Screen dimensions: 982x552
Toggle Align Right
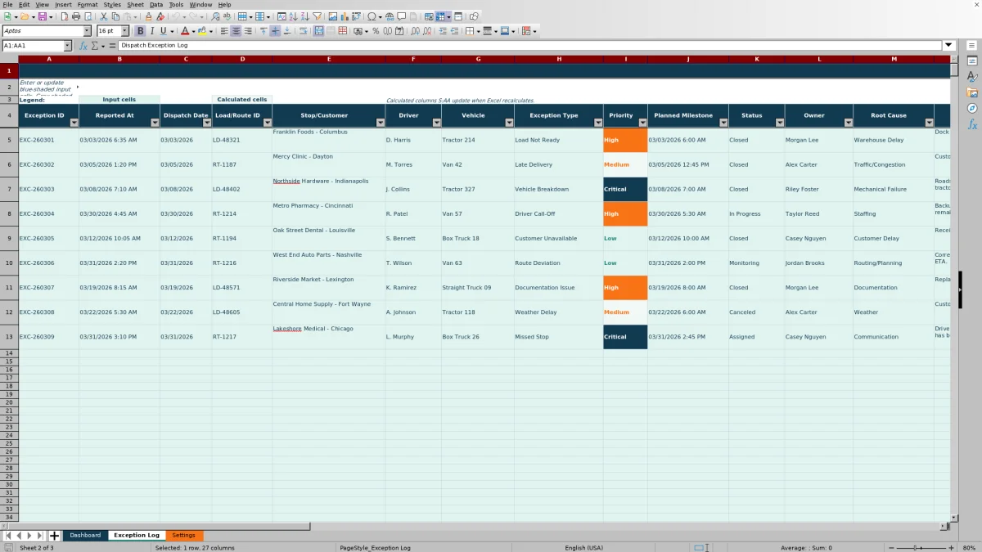(x=247, y=31)
